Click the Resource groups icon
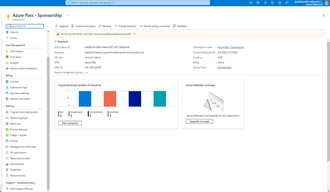Viewport: 330px width, 192px height. [7, 118]
